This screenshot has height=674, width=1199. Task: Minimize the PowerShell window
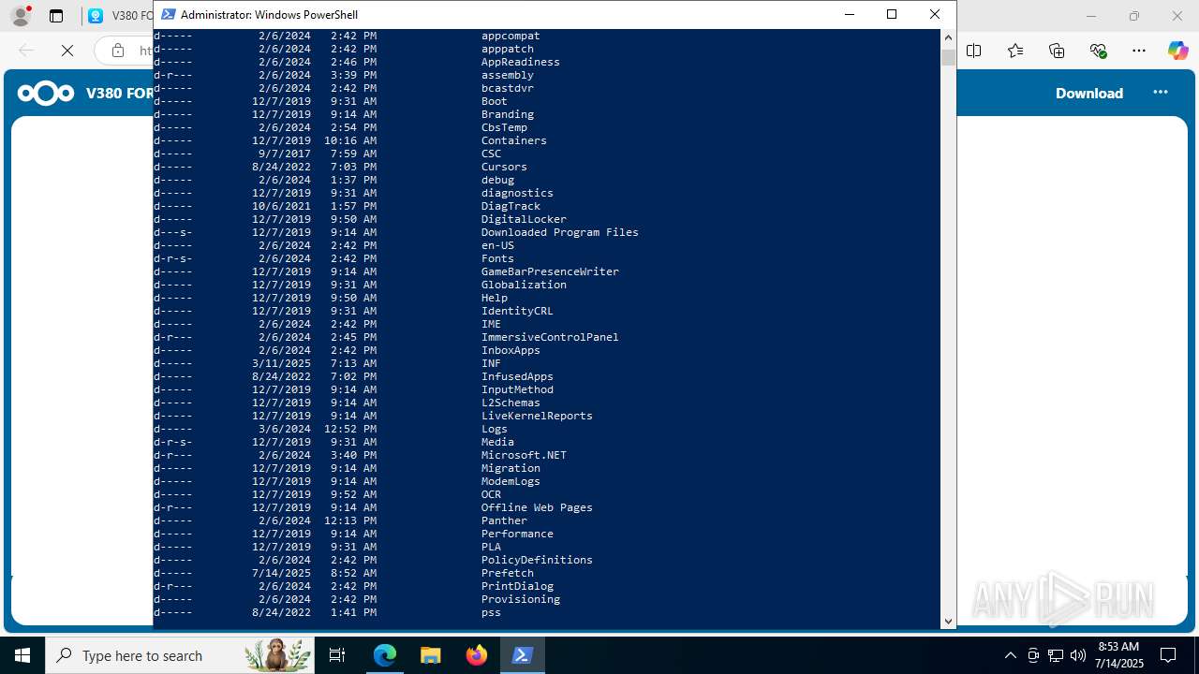click(850, 14)
